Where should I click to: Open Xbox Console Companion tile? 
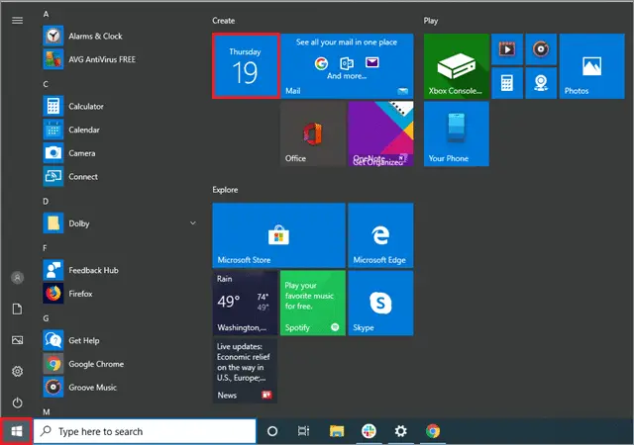click(457, 66)
